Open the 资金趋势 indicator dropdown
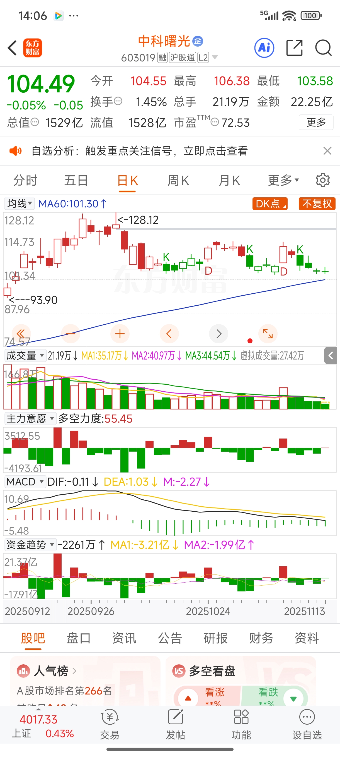340x757 pixels. pos(30,545)
